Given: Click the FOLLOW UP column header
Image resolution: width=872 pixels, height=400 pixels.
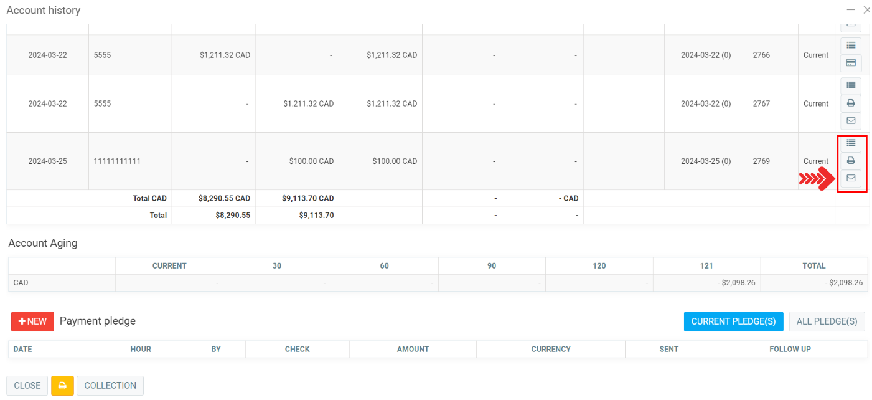Looking at the screenshot, I should pyautogui.click(x=790, y=350).
